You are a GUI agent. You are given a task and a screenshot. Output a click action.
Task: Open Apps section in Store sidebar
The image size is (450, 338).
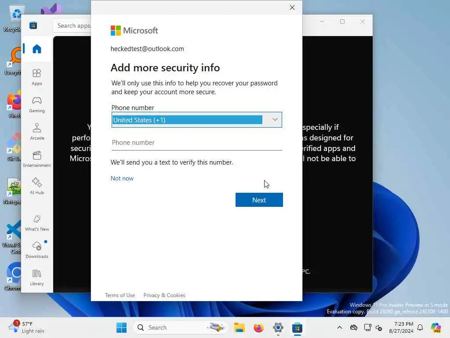(37, 77)
